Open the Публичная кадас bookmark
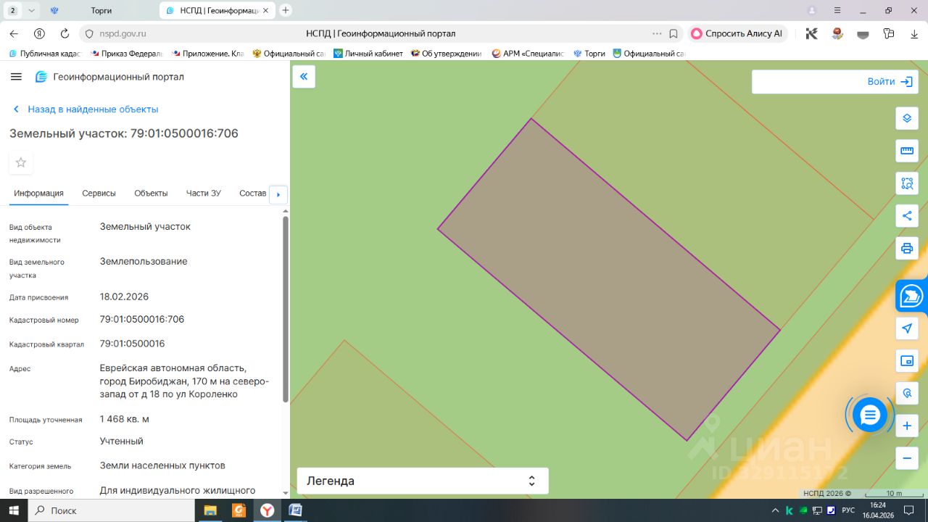Image resolution: width=928 pixels, height=522 pixels. 45,54
